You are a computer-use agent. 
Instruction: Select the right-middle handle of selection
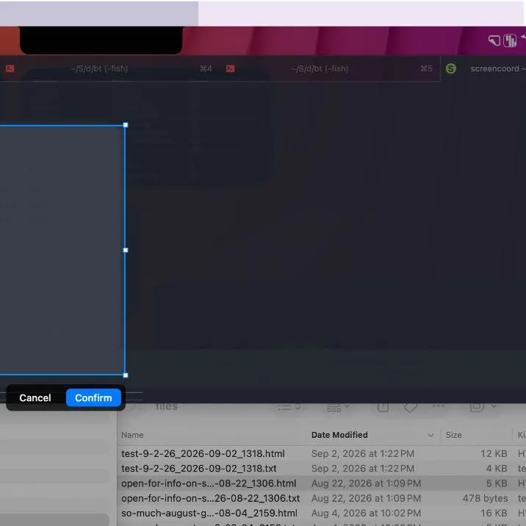pyautogui.click(x=126, y=250)
